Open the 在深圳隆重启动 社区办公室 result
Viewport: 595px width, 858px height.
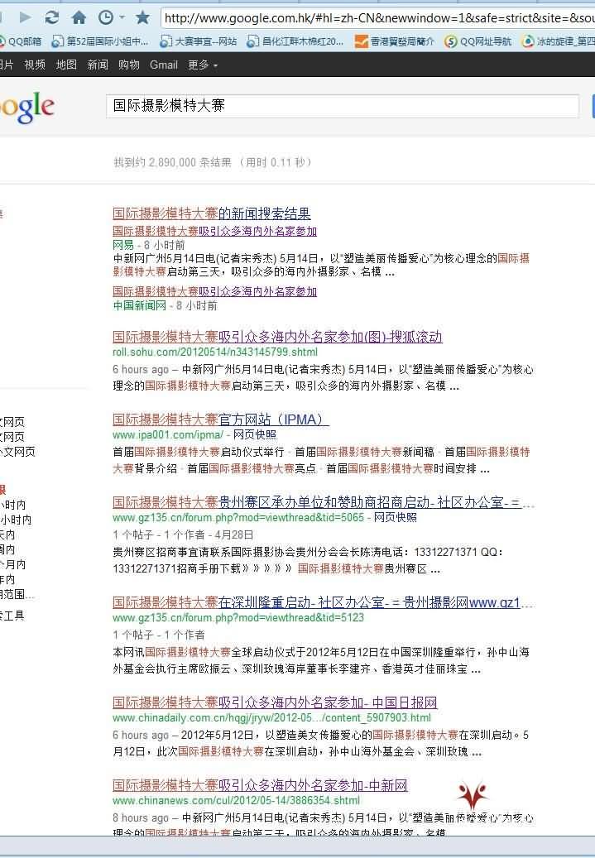coord(323,602)
